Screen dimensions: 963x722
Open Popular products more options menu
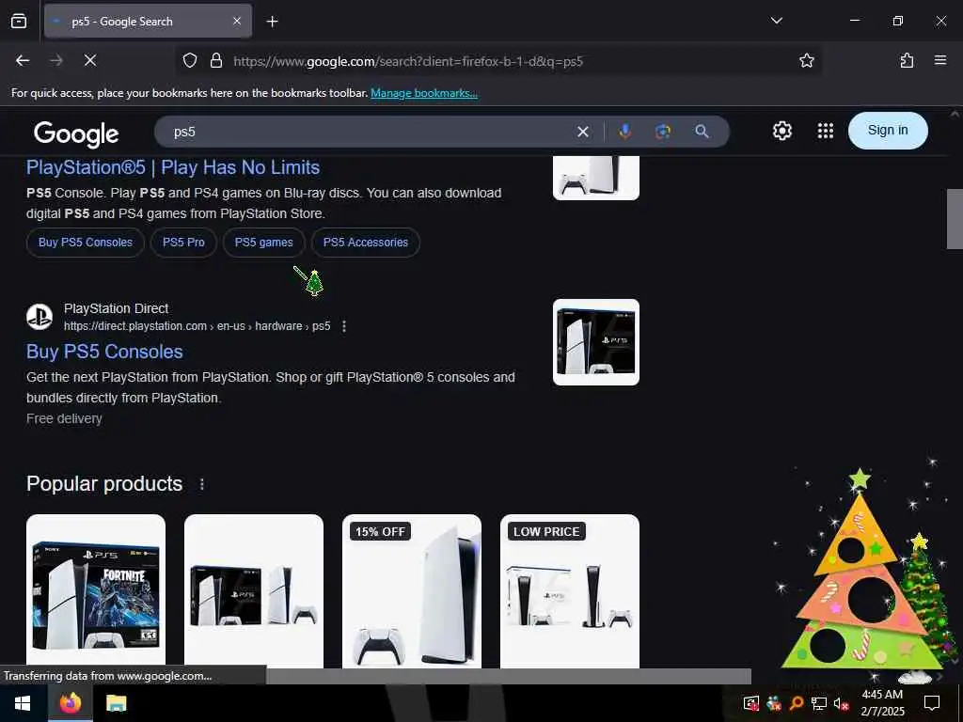tap(202, 484)
